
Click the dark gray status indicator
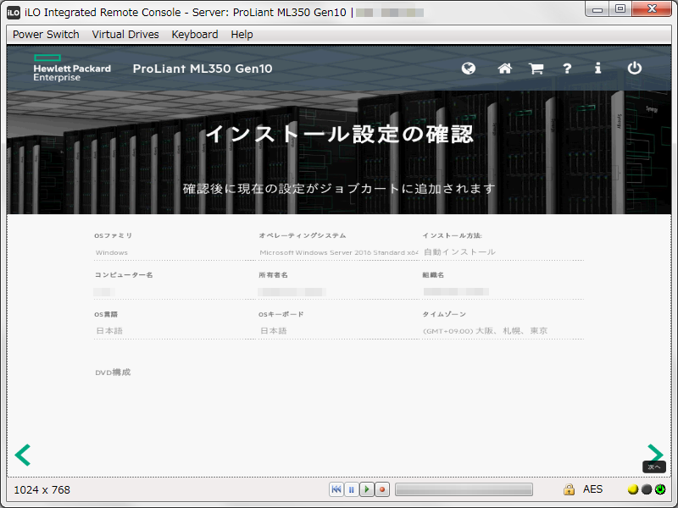pyautogui.click(x=647, y=489)
